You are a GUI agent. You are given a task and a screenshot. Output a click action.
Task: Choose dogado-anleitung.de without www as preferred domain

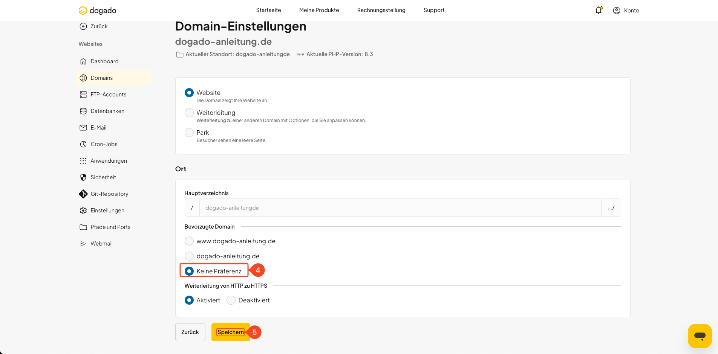click(x=189, y=256)
